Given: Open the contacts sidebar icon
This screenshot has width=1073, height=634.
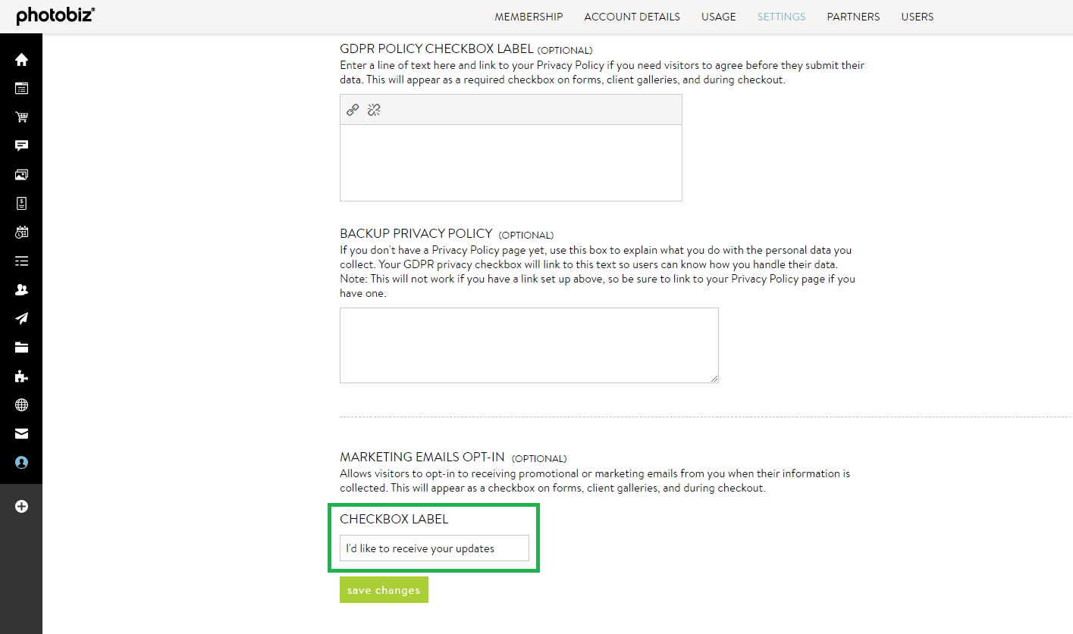Looking at the screenshot, I should [x=20, y=289].
